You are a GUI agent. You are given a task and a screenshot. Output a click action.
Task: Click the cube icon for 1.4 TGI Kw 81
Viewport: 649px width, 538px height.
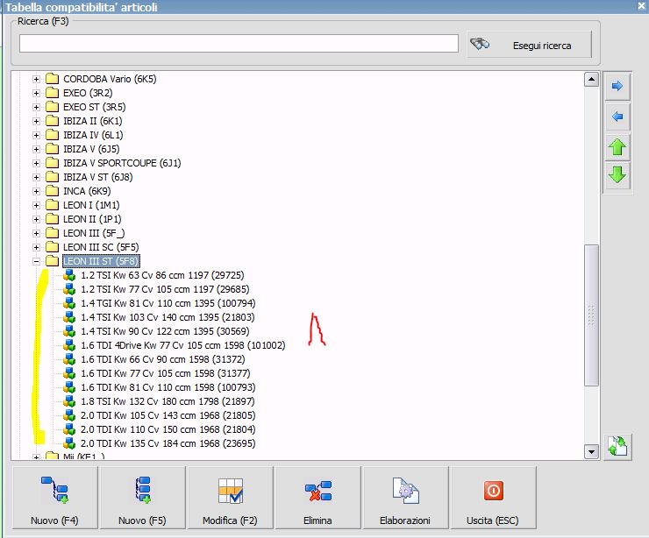click(x=69, y=303)
